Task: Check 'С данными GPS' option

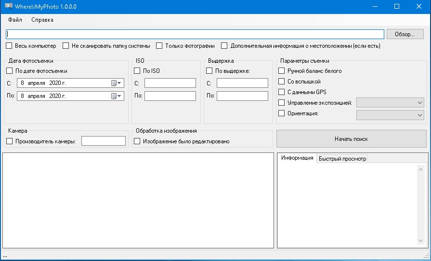Action: click(282, 92)
